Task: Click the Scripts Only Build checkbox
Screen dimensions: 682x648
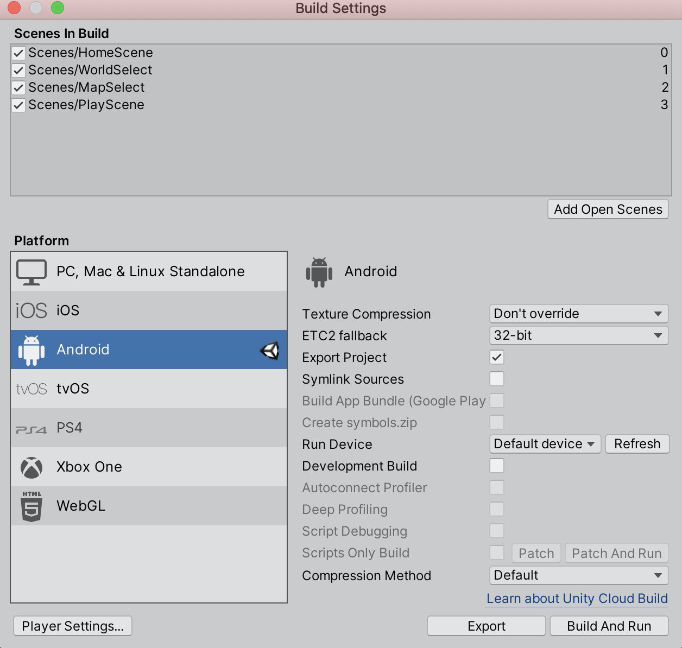Action: [497, 552]
